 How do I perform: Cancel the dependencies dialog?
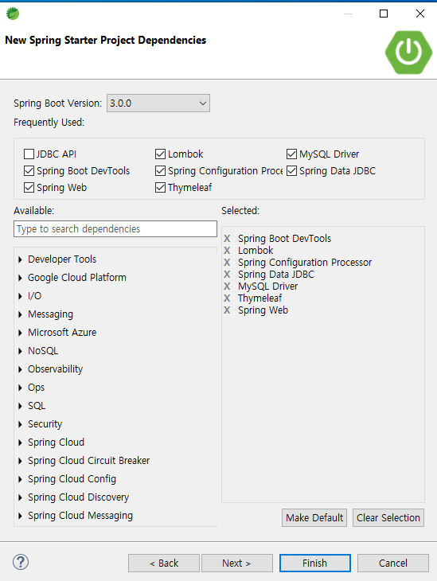pyautogui.click(x=393, y=563)
